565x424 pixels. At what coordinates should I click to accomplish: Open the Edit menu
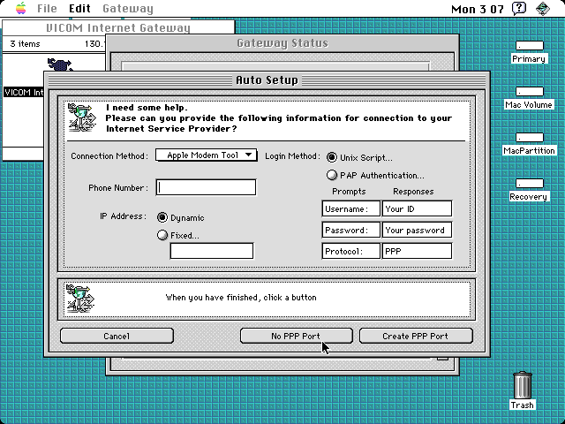(x=79, y=8)
